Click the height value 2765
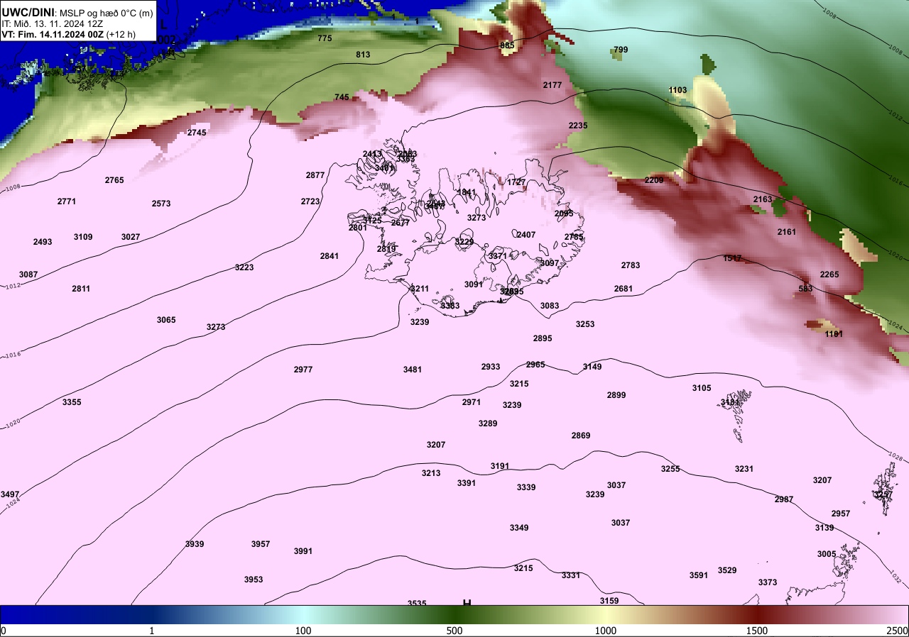The width and height of the screenshot is (909, 637). [x=114, y=180]
